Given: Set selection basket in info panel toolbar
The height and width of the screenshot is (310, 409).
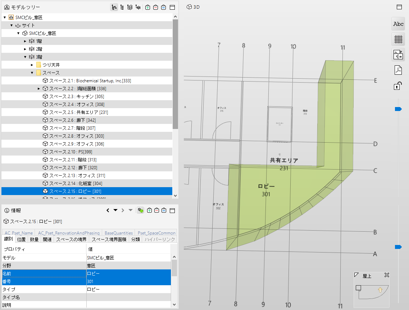Looking at the screenshot, I should pos(164,210).
